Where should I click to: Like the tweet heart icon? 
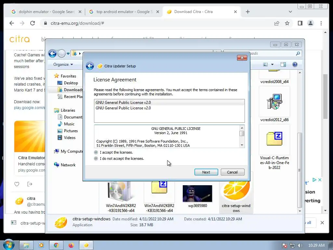tap(17, 184)
